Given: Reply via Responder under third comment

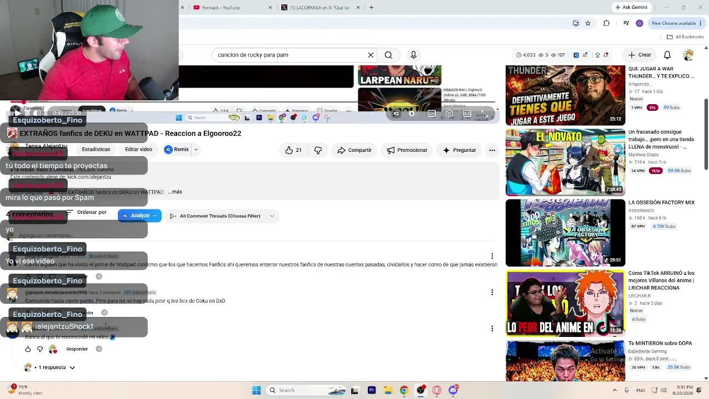Looking at the screenshot, I should tap(77, 349).
